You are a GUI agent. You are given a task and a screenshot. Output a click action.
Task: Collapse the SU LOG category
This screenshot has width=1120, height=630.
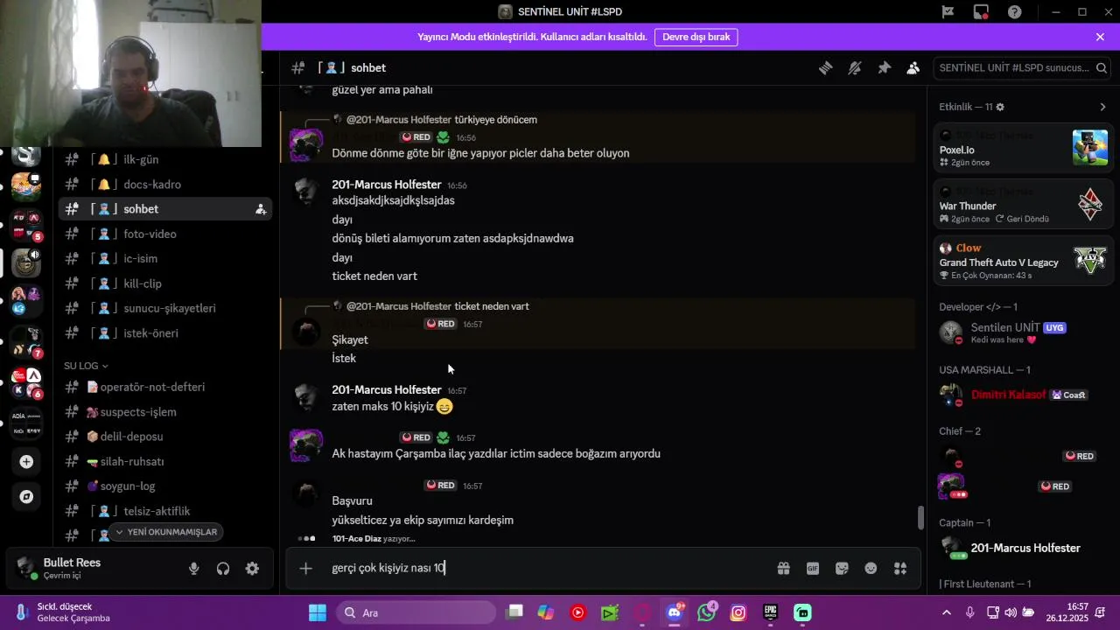pos(86,366)
